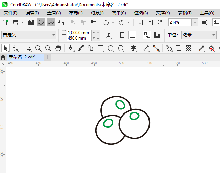Pick the Color Eyedropper tool
This screenshot has height=173, width=220.
point(202,48)
